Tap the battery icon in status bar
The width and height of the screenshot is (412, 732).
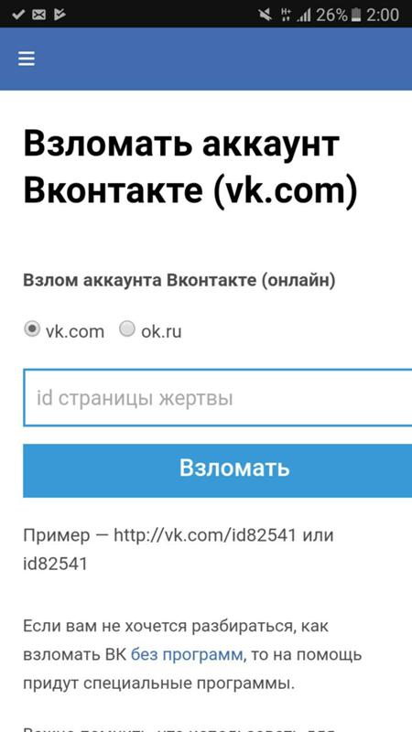(x=356, y=15)
